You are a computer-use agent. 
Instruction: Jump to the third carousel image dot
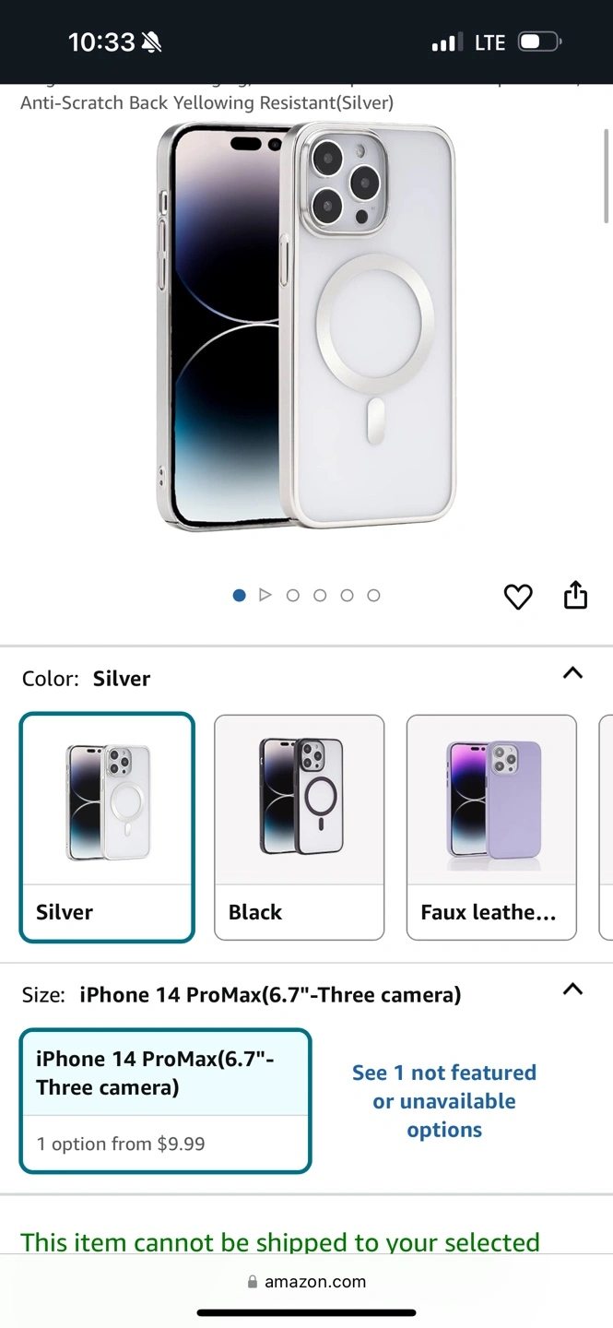pos(293,596)
